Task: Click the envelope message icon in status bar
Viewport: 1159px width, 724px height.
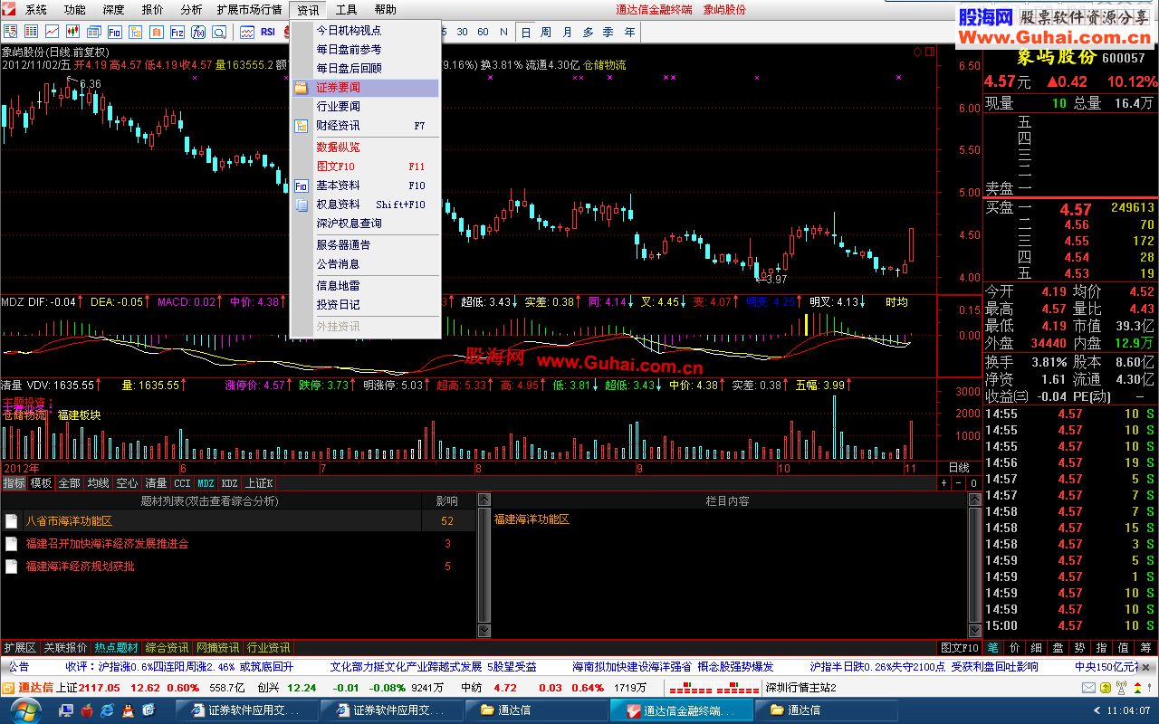Action: [x=1088, y=688]
